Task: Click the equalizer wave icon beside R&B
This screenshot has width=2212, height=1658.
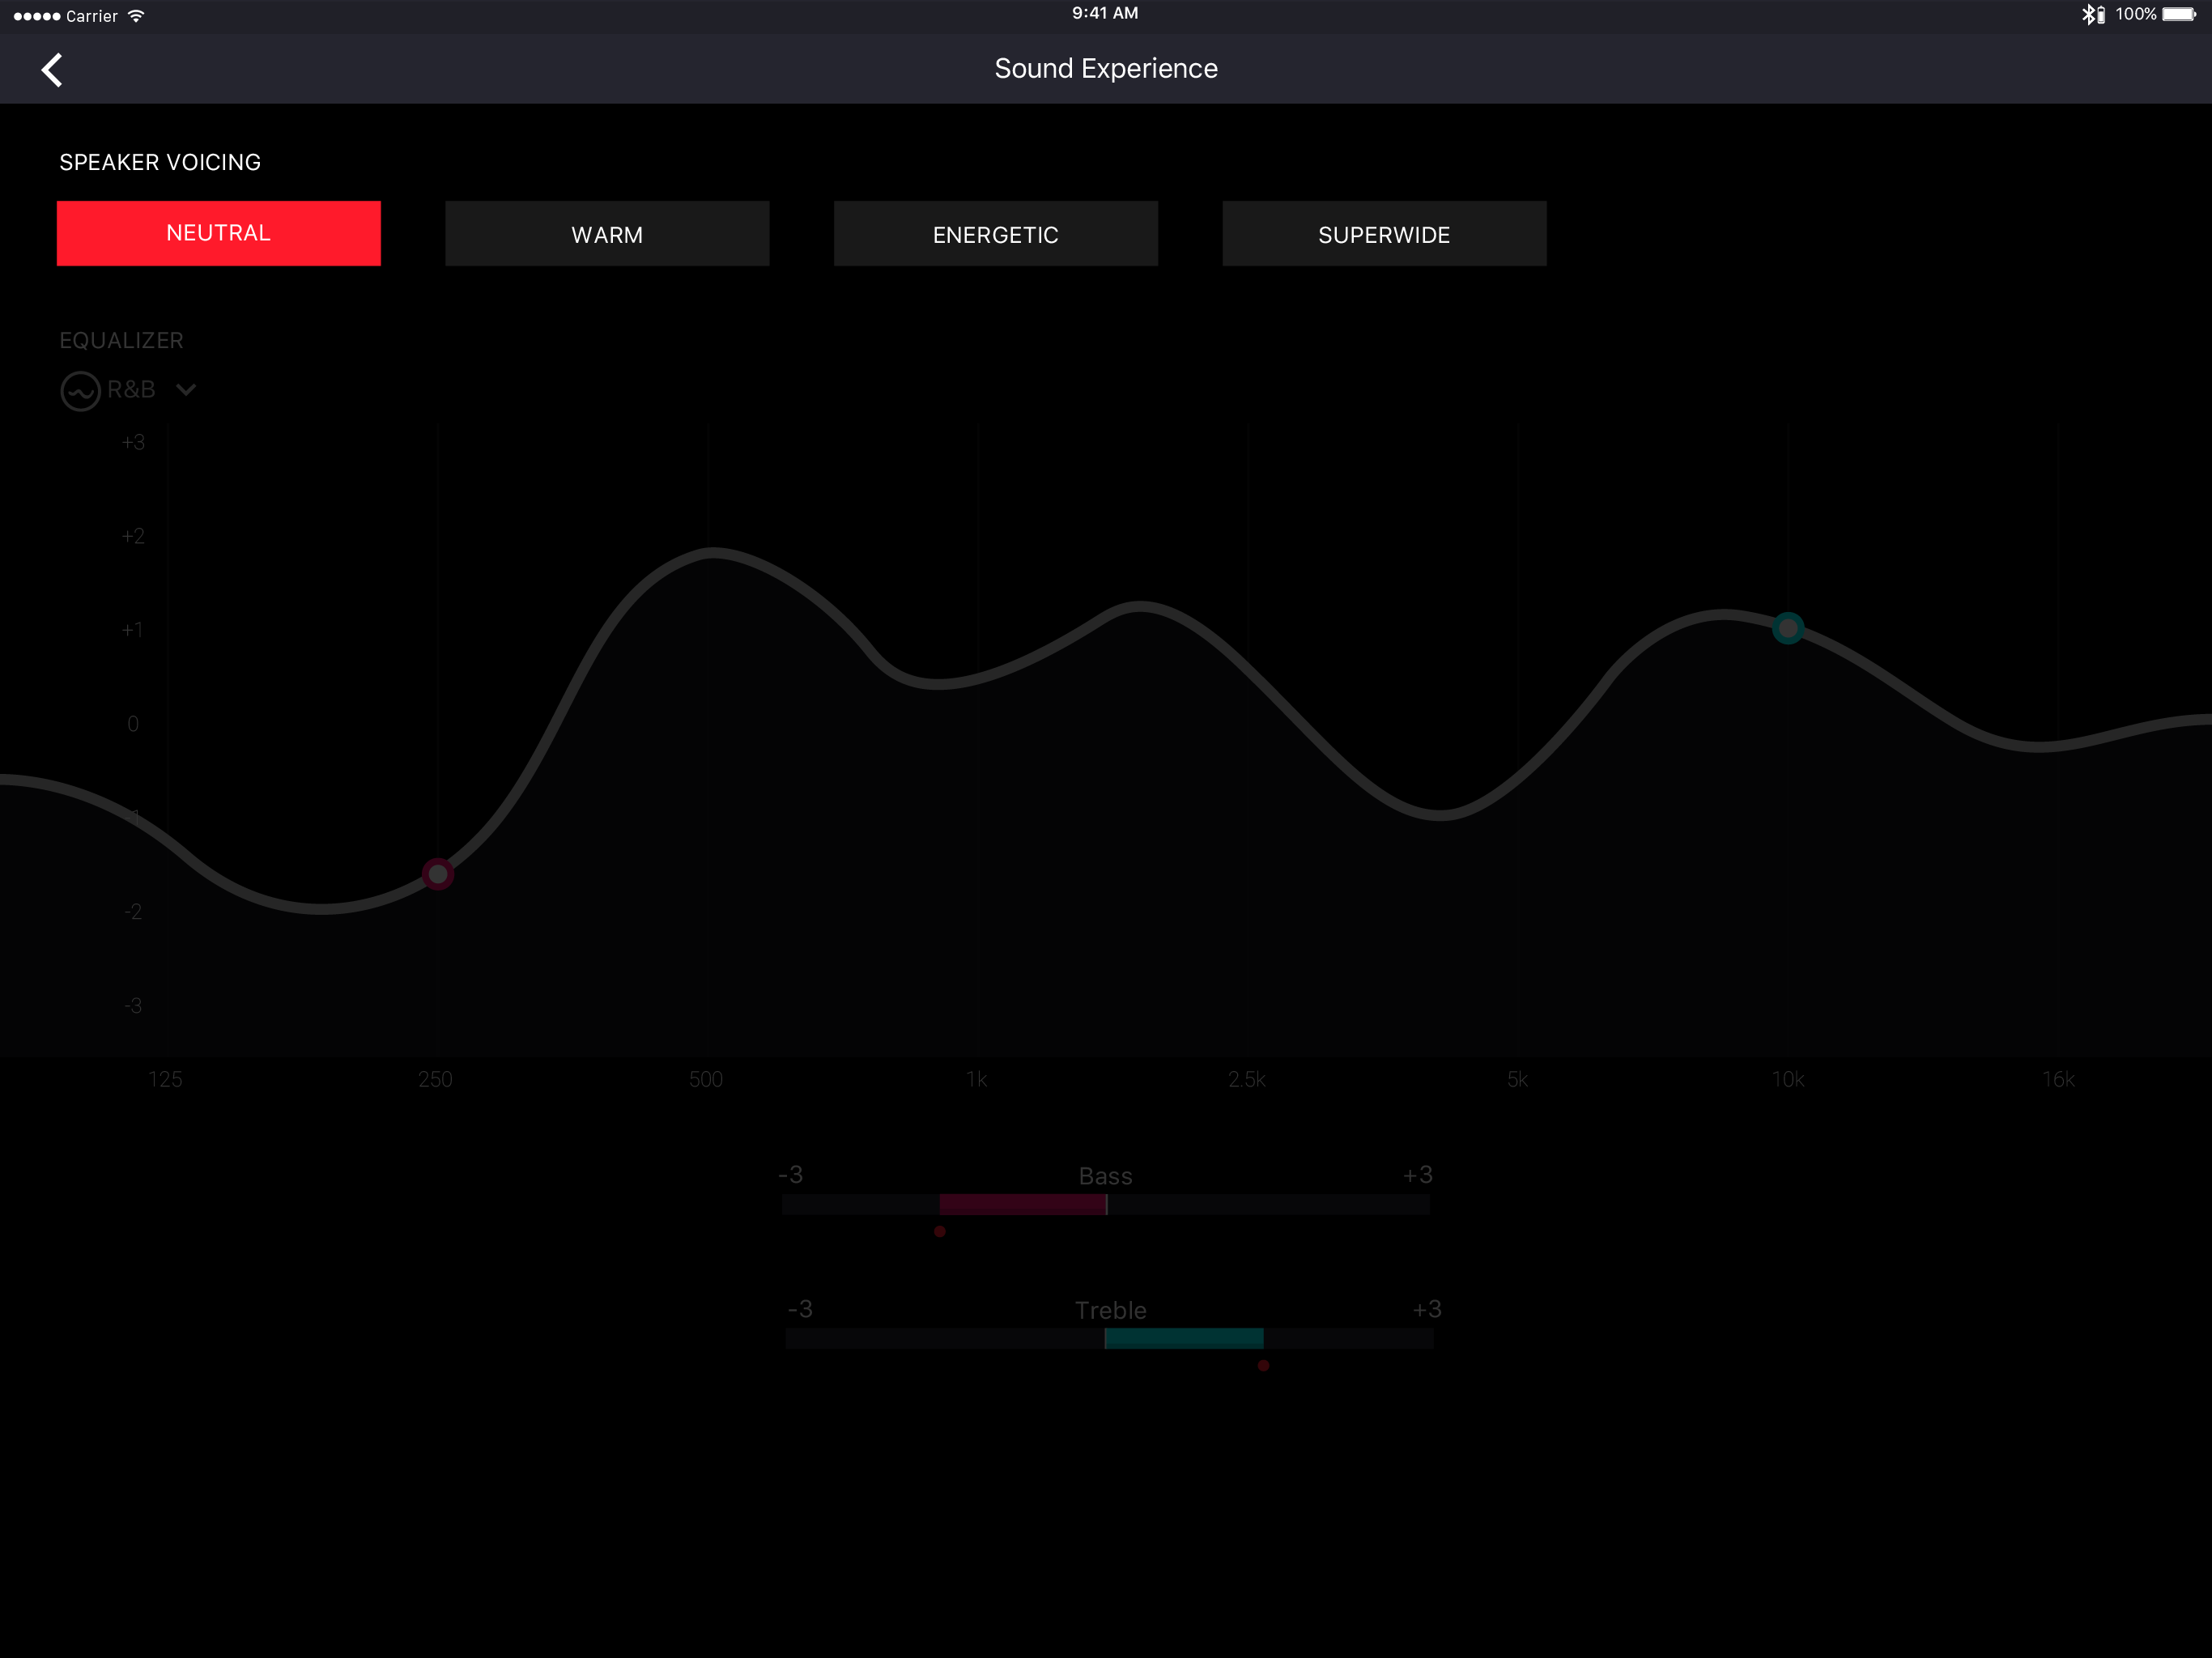Action: click(80, 391)
